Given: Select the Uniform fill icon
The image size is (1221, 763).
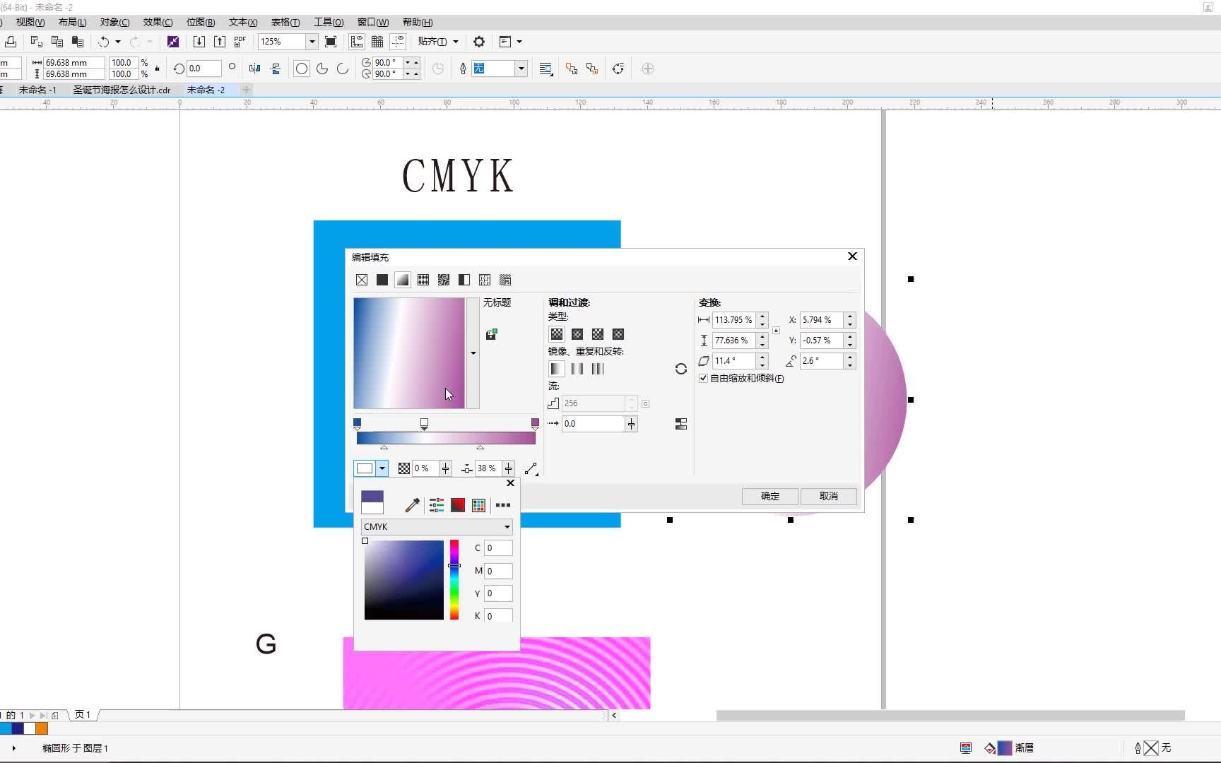Looking at the screenshot, I should point(382,280).
